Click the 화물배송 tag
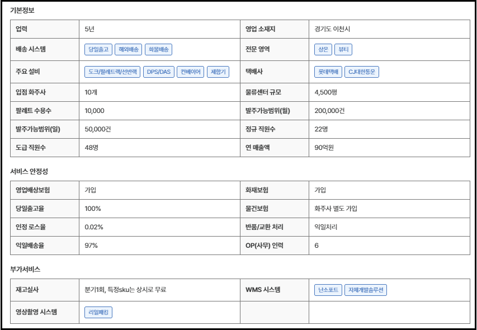 (158, 49)
